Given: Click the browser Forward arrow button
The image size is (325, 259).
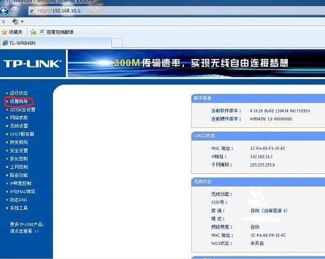Looking at the screenshot, I should [15, 11].
